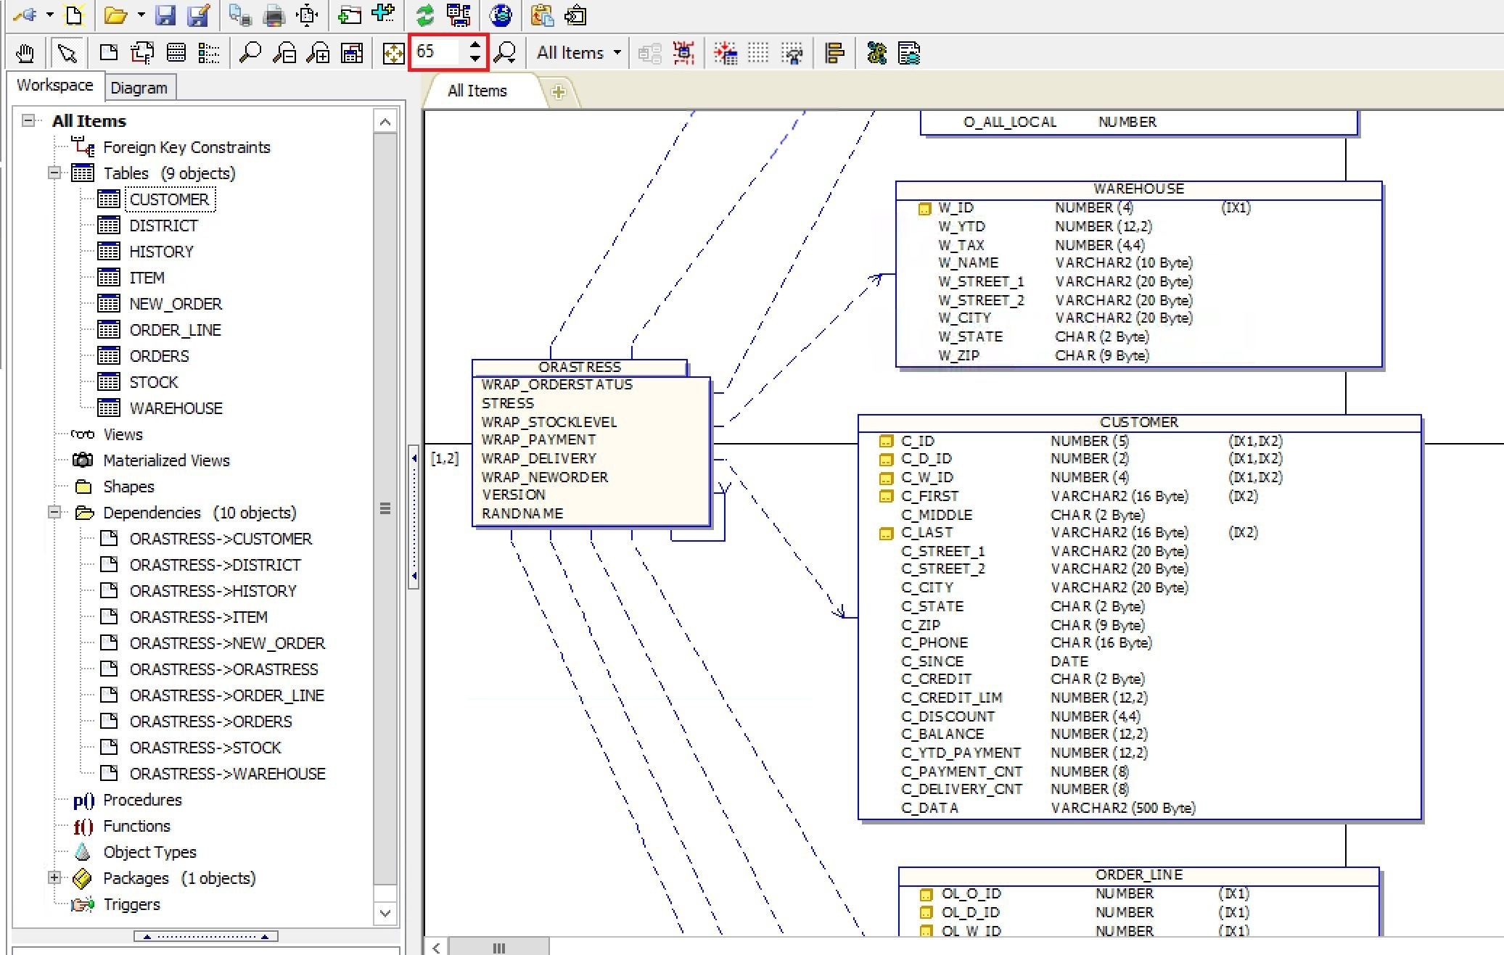Click the yellow-green relationship options icon
This screenshot has height=955, width=1504.
pyautogui.click(x=876, y=53)
